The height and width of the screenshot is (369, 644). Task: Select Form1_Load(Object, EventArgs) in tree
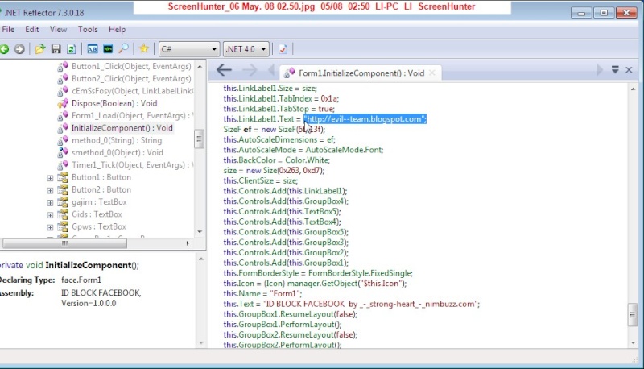[x=132, y=115]
